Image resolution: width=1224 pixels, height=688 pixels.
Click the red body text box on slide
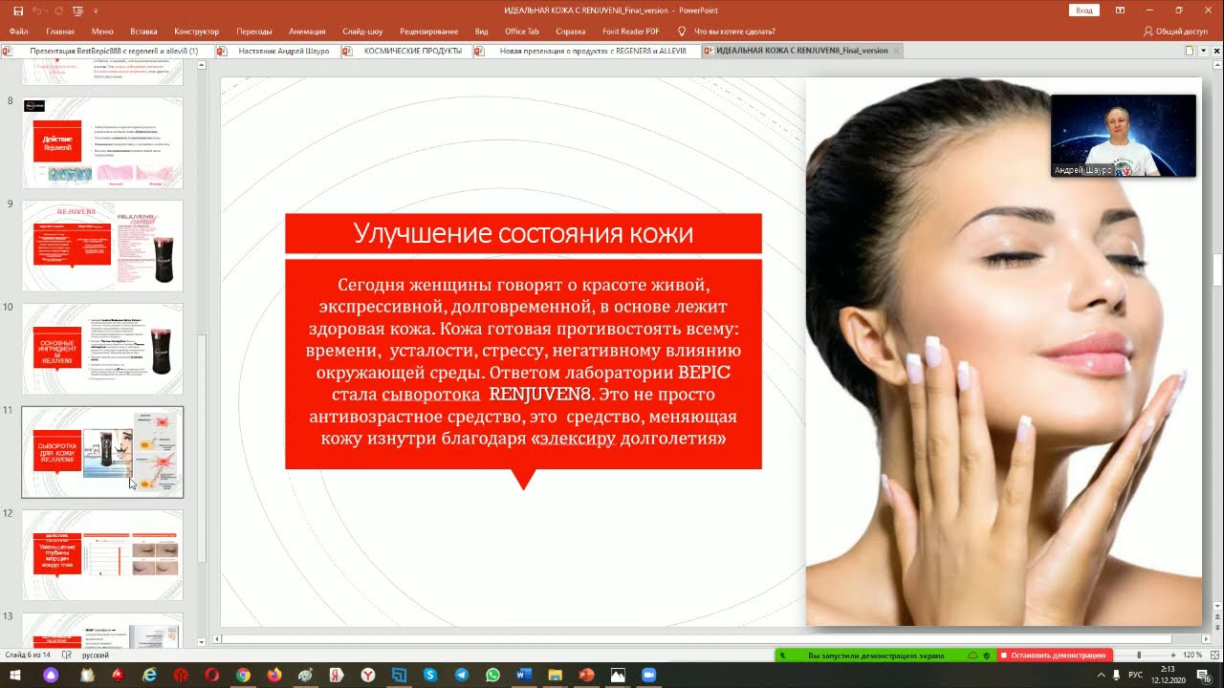pyautogui.click(x=523, y=364)
